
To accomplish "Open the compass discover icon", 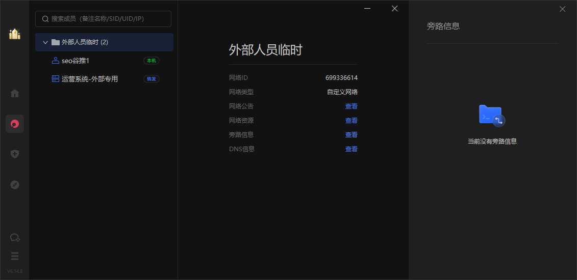I will pyautogui.click(x=15, y=185).
